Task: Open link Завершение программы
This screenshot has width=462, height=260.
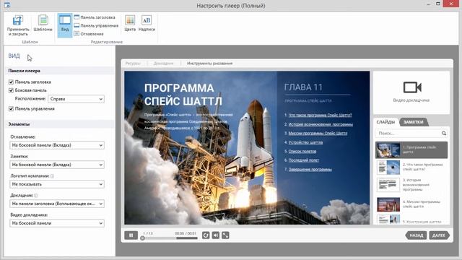Action: pyautogui.click(x=310, y=169)
